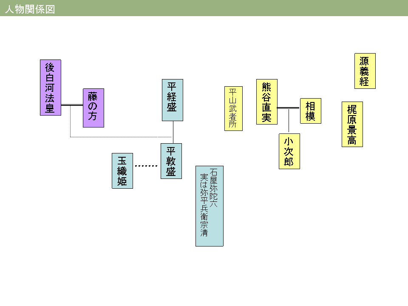Click double line between 熊谷直実 and 相模

click(x=289, y=108)
